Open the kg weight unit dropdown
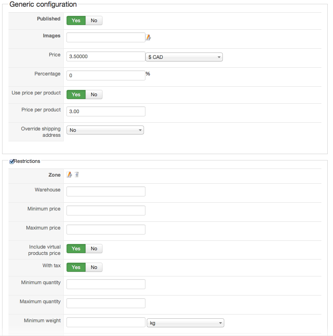This screenshot has height=336, width=333. click(186, 323)
